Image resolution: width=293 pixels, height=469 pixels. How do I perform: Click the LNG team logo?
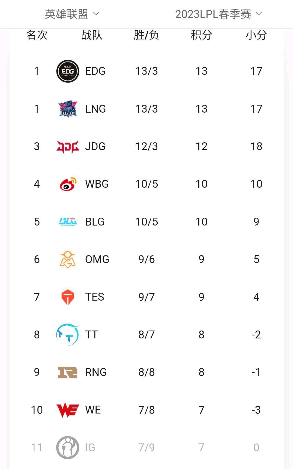tap(68, 109)
